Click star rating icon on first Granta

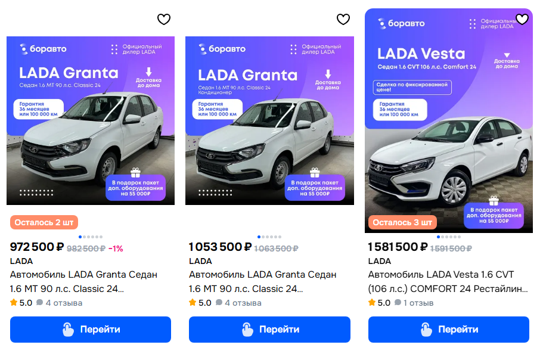14,303
